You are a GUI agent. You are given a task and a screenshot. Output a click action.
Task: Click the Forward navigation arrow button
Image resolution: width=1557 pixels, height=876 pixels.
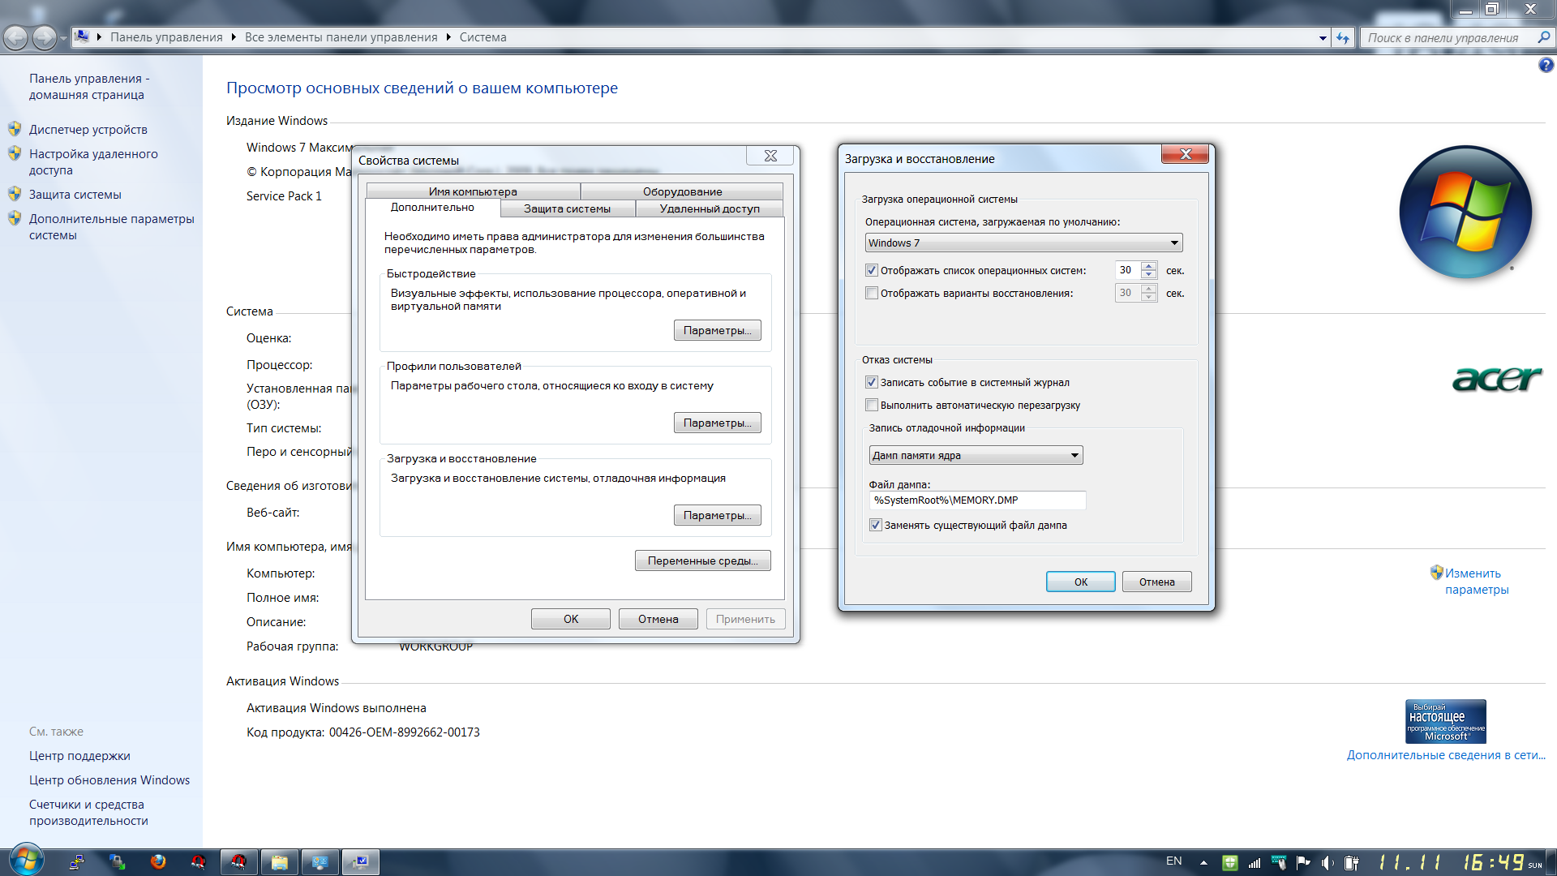pos(45,37)
